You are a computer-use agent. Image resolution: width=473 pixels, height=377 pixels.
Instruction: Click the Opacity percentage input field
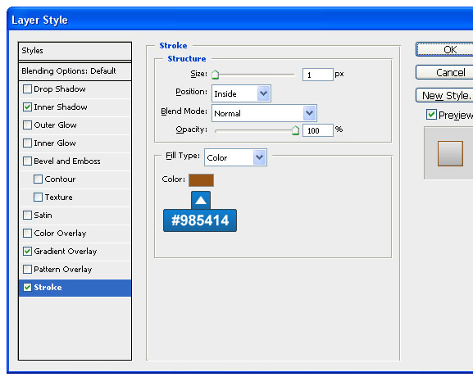(x=318, y=130)
